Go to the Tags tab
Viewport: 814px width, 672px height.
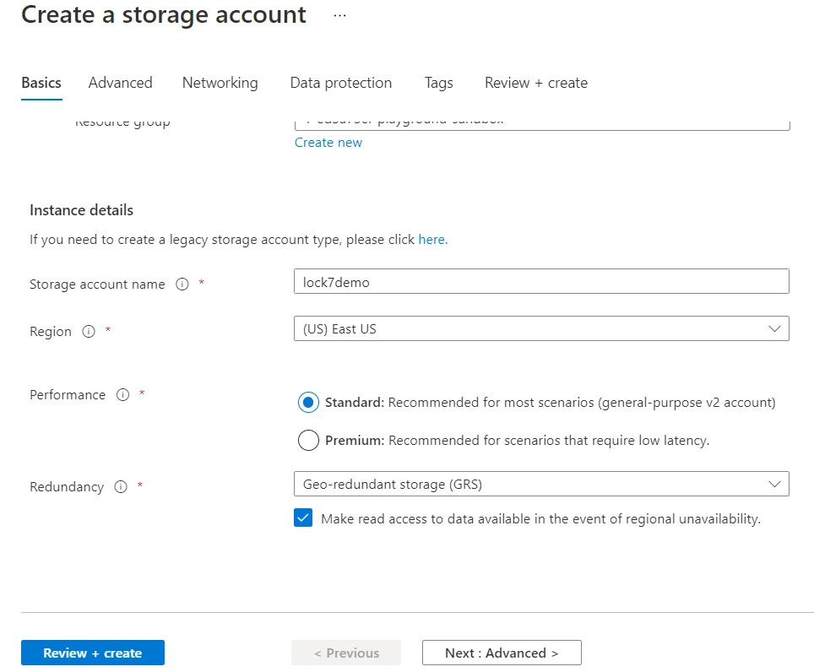coord(438,83)
